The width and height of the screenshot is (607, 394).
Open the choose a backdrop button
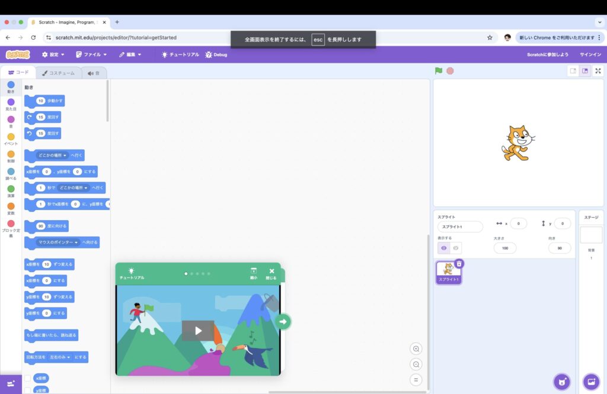[x=591, y=382]
